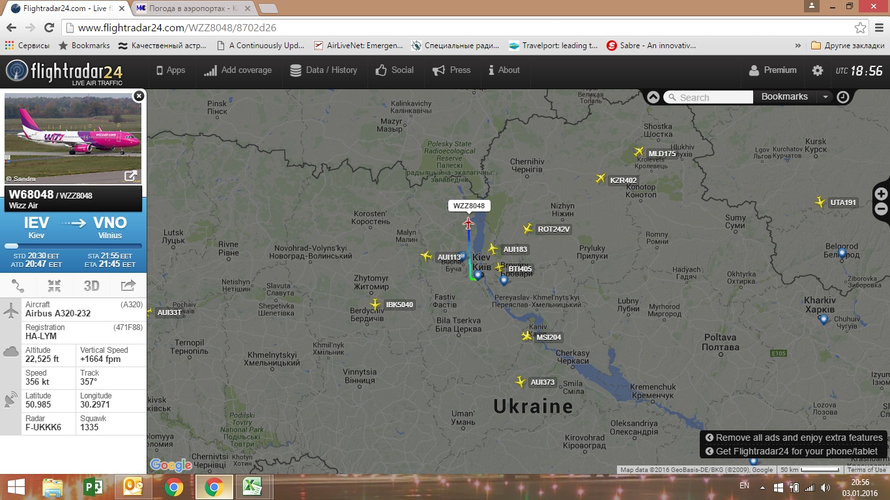Select the KZR402 aircraft on the map
Viewport: 890px width, 500px height.
[x=601, y=178]
